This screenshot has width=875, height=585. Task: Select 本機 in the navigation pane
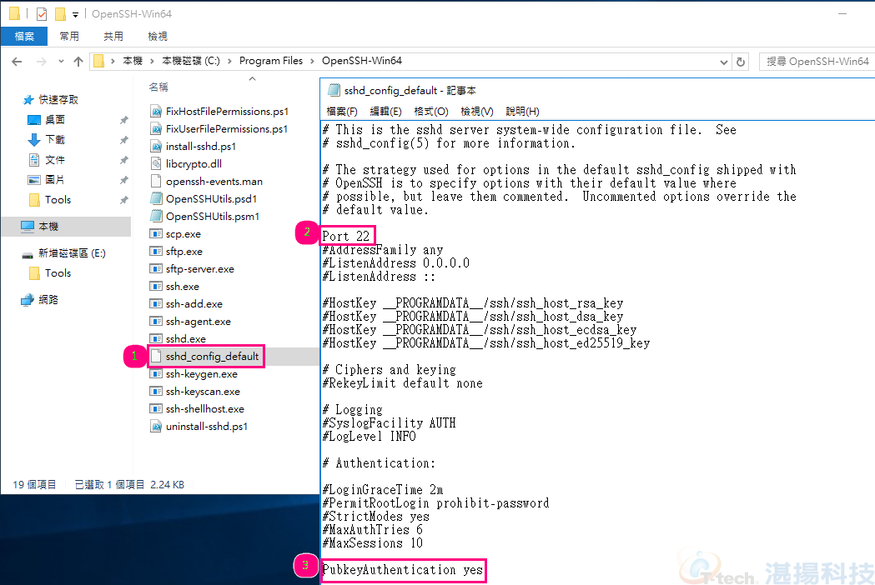click(48, 227)
